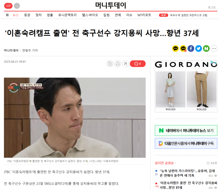Open the hamburger menu icon
Image resolution: width=219 pixels, height=190 pixels.
pos(7,15)
